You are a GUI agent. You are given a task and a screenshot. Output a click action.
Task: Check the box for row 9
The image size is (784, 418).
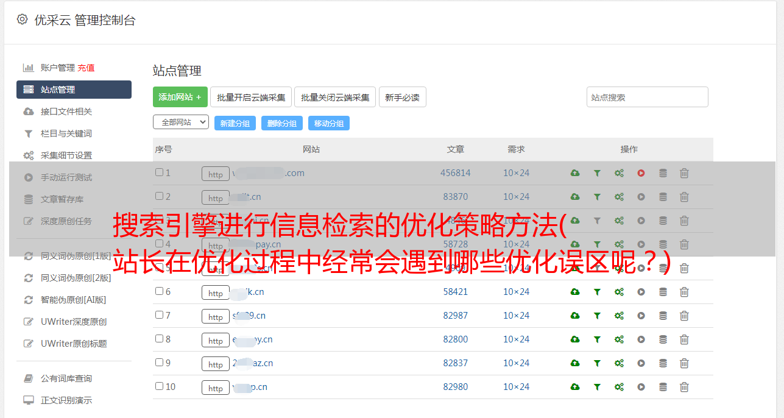[159, 363]
